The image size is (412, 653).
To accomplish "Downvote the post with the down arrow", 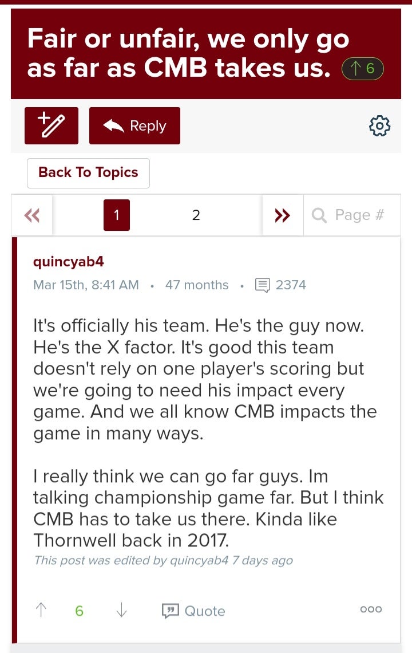I will pyautogui.click(x=121, y=611).
